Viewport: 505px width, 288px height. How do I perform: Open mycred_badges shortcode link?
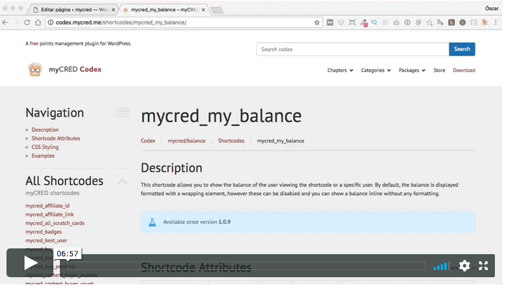[x=43, y=232]
